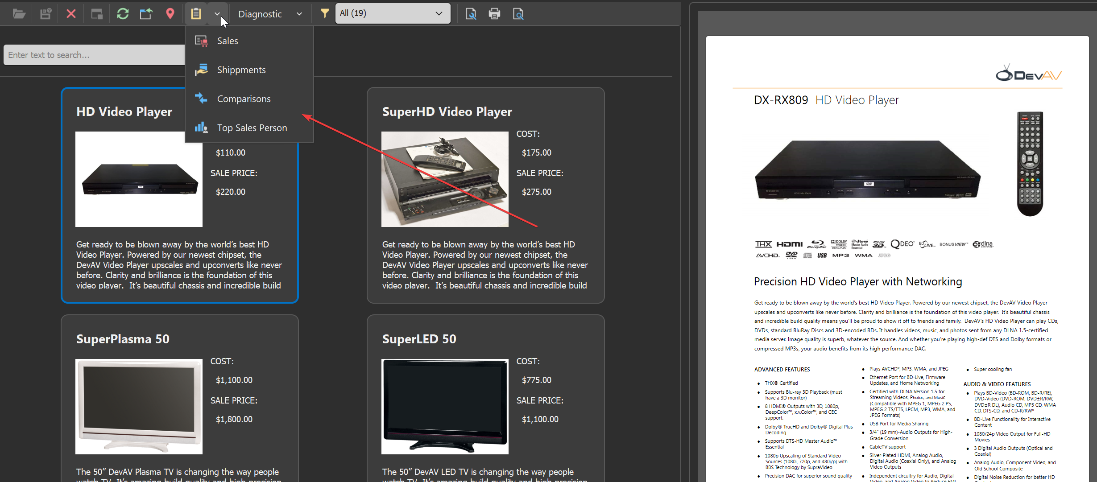Click the search text field
The width and height of the screenshot is (1097, 482).
pyautogui.click(x=94, y=55)
